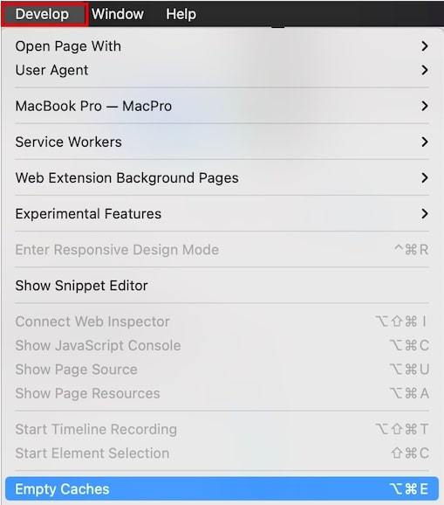
Task: Select Show Snippet Editor
Action: tap(222, 286)
